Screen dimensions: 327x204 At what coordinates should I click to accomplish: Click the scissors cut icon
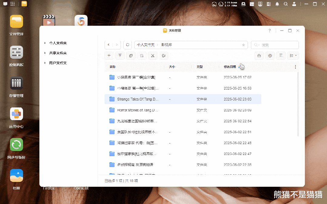(x=153, y=56)
